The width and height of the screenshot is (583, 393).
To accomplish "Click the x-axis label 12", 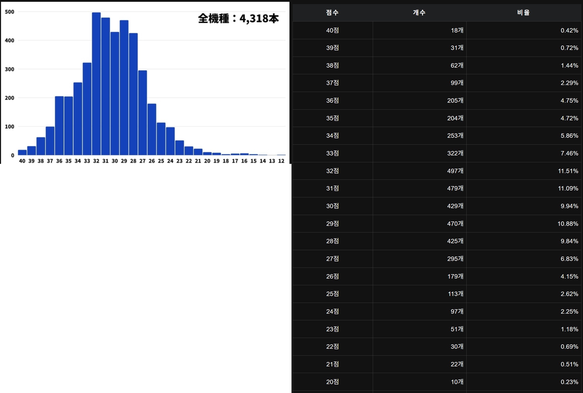I will click(281, 161).
